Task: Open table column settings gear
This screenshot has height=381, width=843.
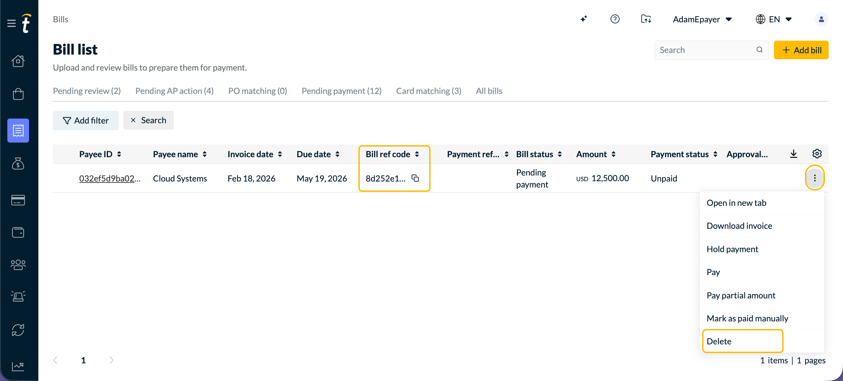Action: coord(817,154)
